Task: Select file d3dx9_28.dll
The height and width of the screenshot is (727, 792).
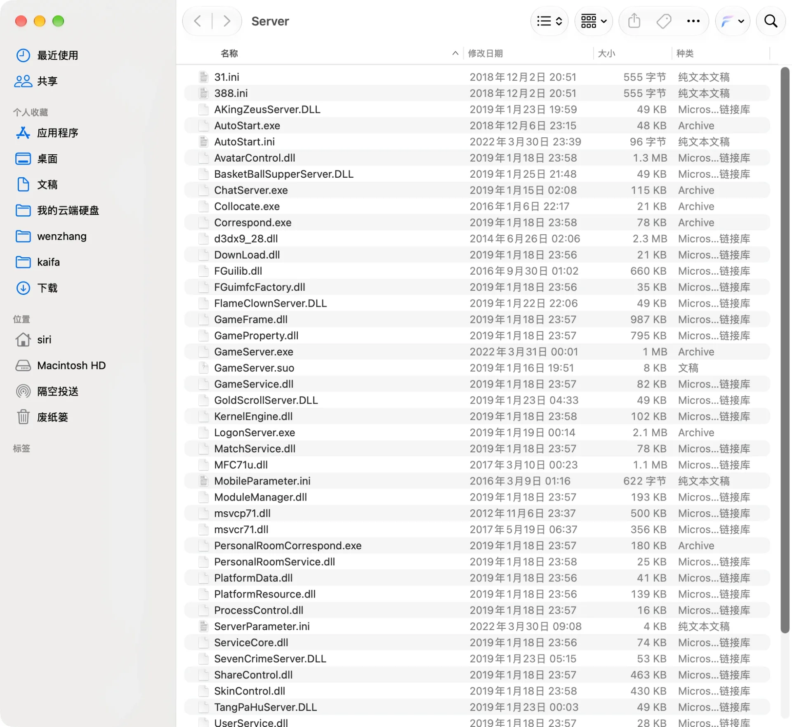Action: tap(477, 239)
